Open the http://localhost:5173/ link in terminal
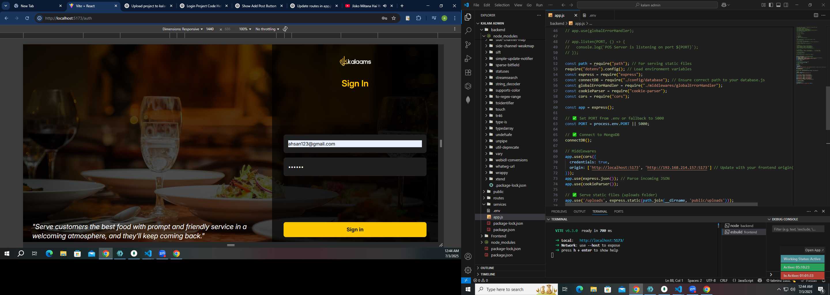Viewport: 830px width, 295px height. [601, 241]
